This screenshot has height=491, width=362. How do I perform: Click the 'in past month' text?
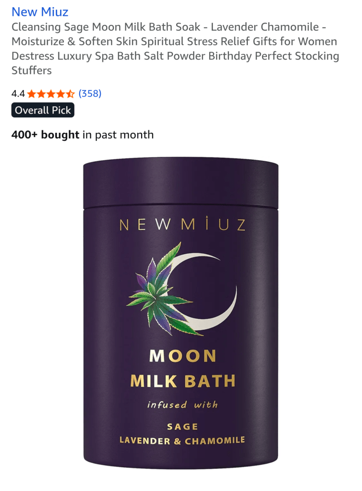pos(118,135)
